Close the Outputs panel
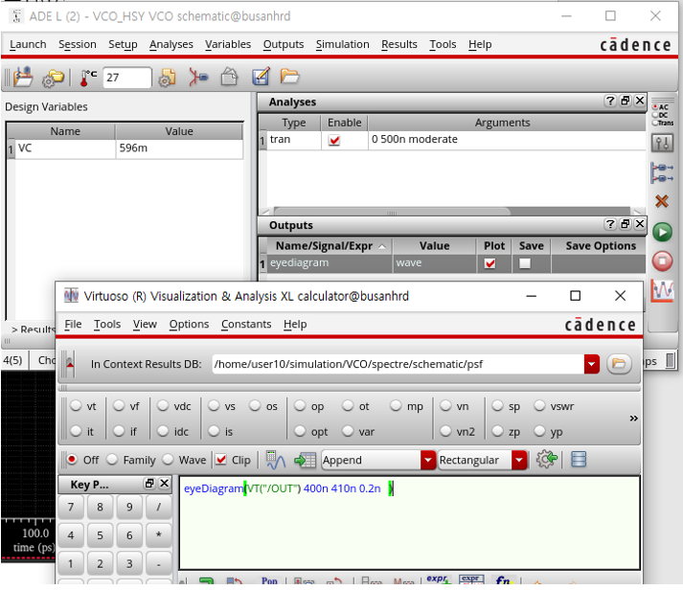The height and width of the screenshot is (590, 683). click(x=640, y=224)
